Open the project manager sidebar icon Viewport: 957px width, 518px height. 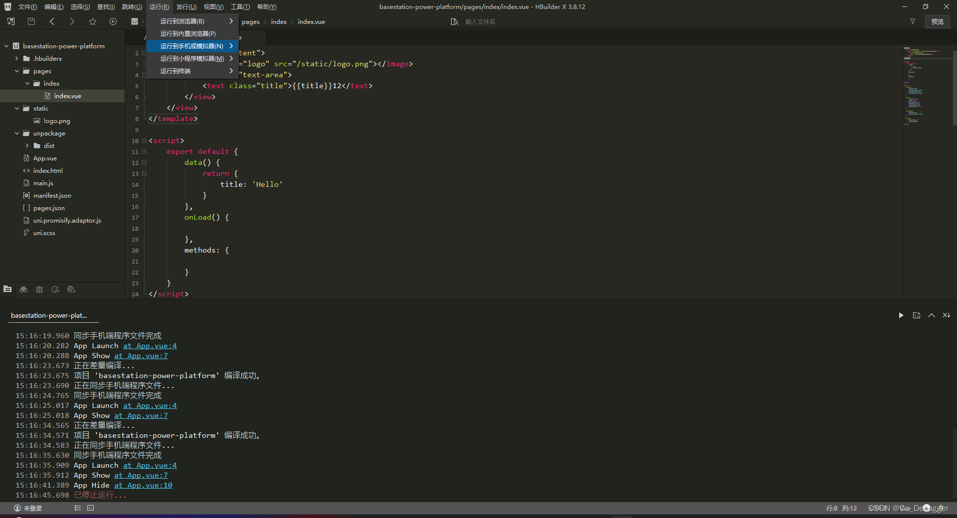(x=7, y=289)
